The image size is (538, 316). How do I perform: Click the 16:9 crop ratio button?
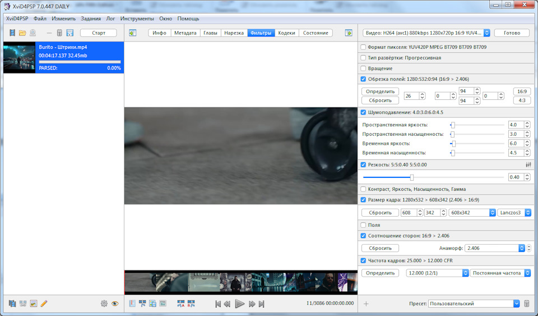(x=521, y=91)
